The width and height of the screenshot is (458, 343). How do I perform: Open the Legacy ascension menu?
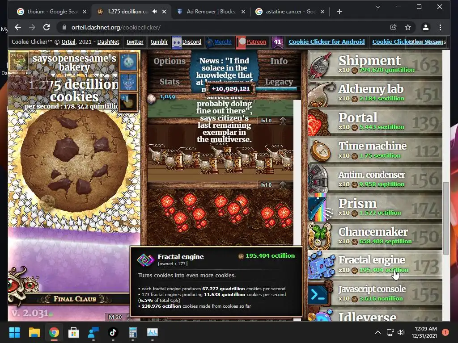pyautogui.click(x=279, y=82)
